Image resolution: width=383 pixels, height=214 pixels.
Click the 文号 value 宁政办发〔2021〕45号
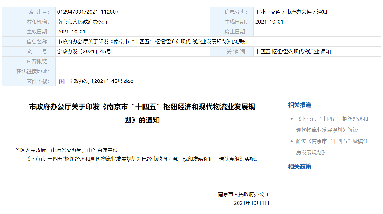[x=84, y=51]
